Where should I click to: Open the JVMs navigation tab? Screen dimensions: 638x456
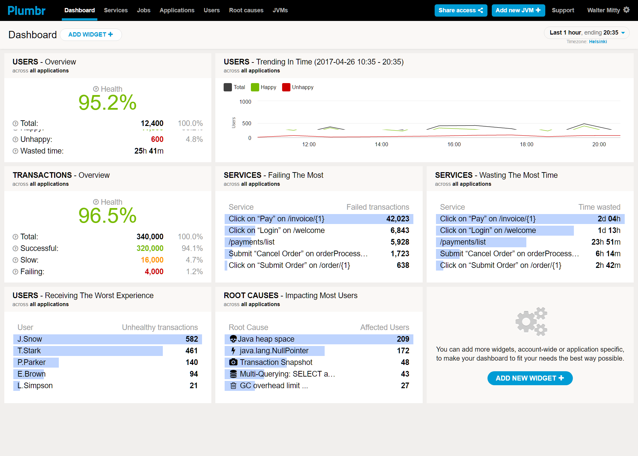280,10
